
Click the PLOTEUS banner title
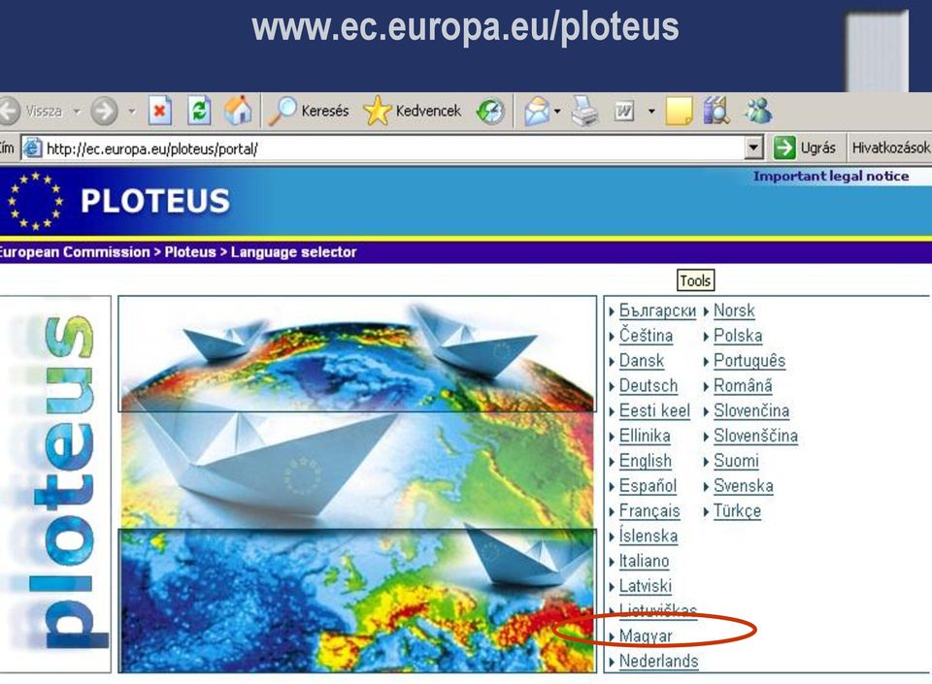point(155,201)
